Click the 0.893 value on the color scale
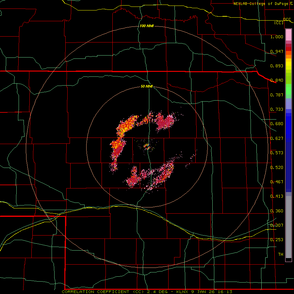The height and width of the screenshot is (294, 294). point(277,66)
